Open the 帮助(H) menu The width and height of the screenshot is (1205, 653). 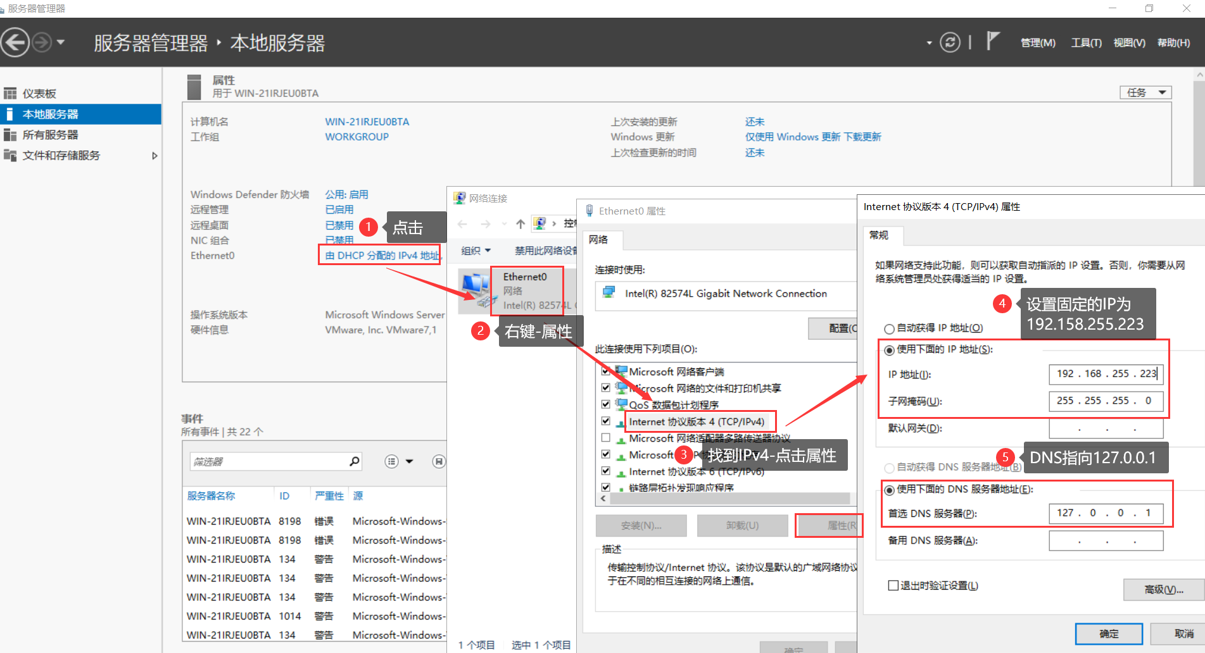tap(1173, 42)
